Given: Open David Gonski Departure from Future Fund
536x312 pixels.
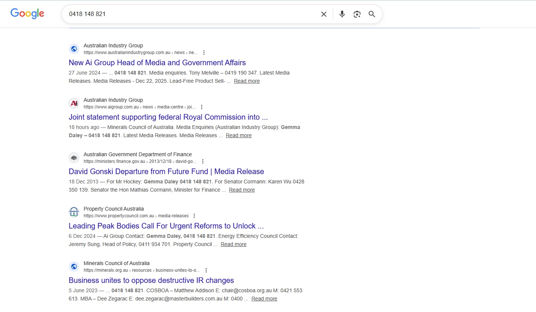Looking at the screenshot, I should tap(166, 171).
